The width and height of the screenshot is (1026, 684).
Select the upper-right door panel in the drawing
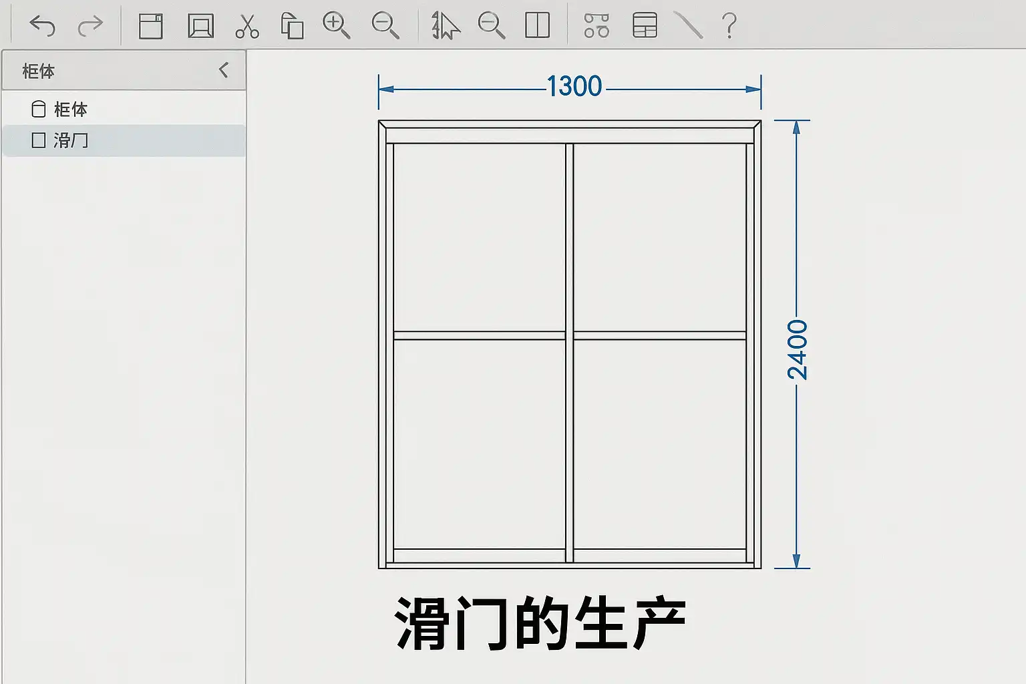pyautogui.click(x=660, y=237)
